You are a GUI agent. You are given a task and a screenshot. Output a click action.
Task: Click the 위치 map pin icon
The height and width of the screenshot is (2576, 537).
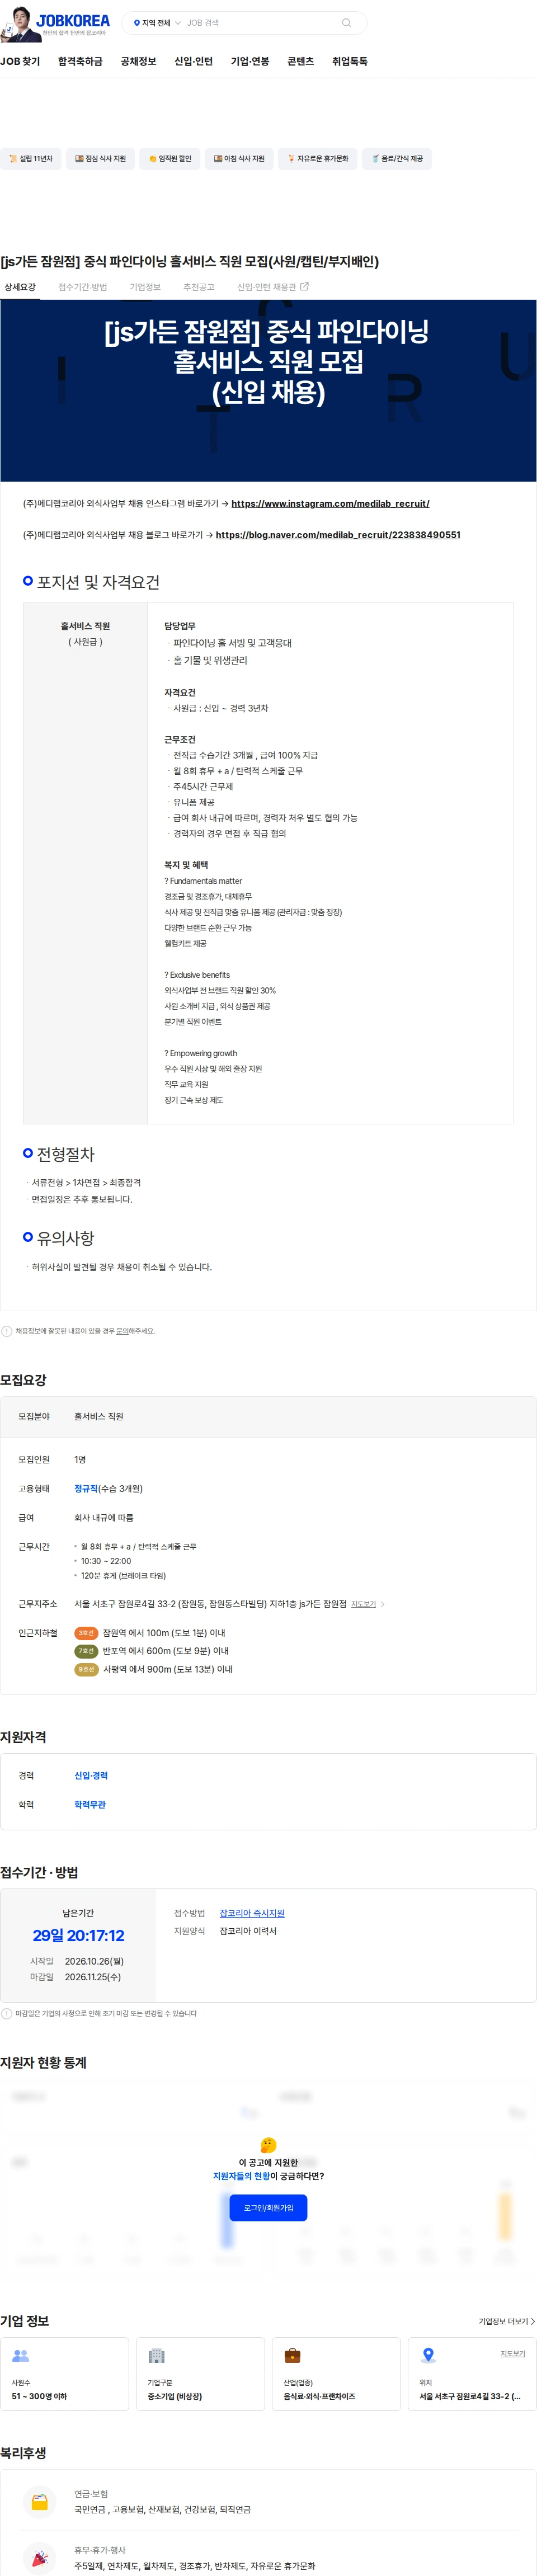(x=428, y=2356)
